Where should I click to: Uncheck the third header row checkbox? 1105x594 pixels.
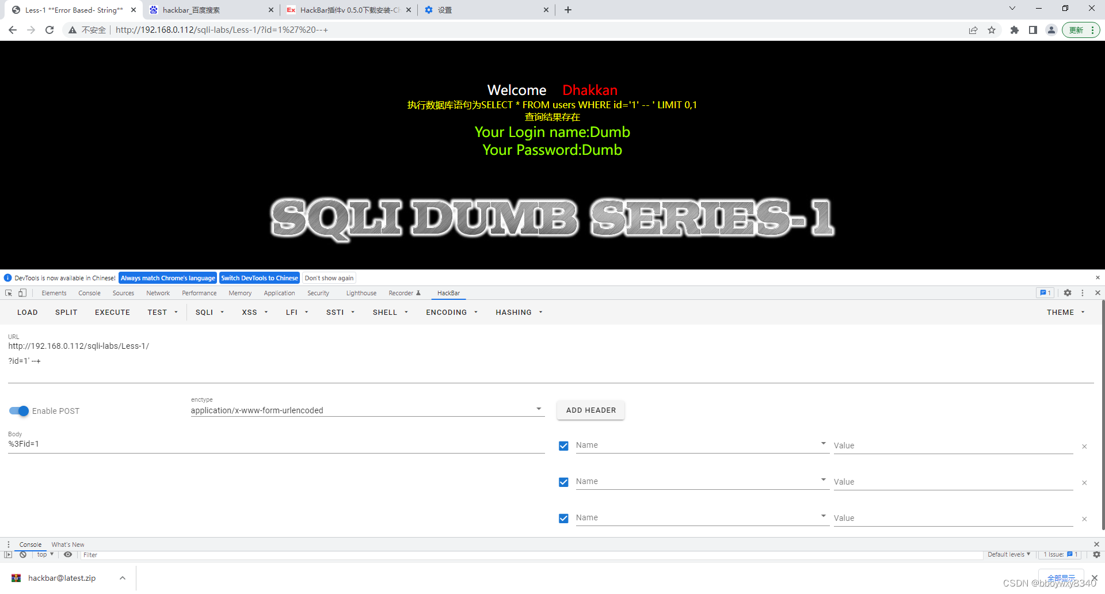pyautogui.click(x=563, y=518)
